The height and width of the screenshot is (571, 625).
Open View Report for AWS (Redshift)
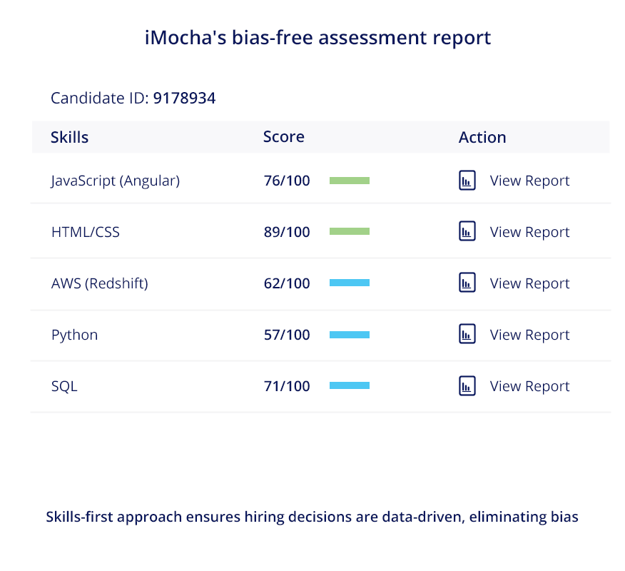(x=529, y=283)
